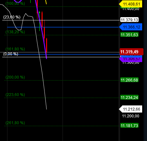147x141 pixels.
Task: Click the blue 11.366,12 price tag
Action: [131, 27]
